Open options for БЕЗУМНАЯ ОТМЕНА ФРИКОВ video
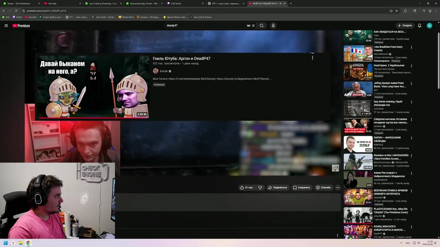 [411, 191]
